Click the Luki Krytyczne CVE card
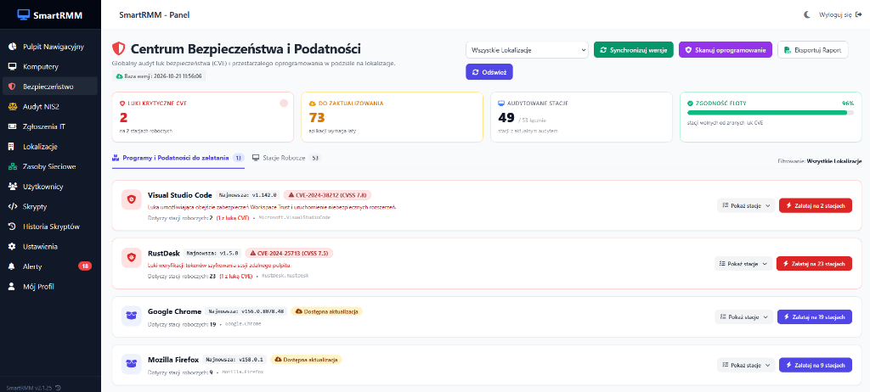 [x=202, y=118]
